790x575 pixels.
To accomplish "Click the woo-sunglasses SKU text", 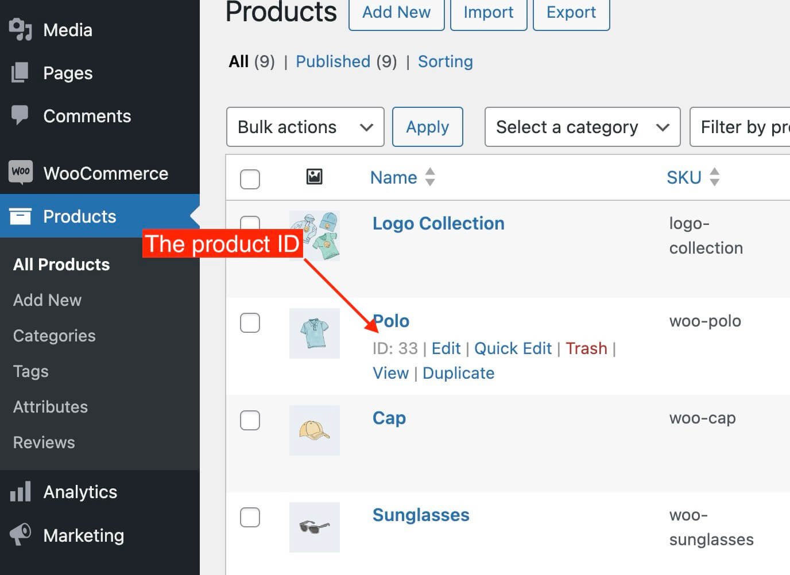I will click(711, 527).
